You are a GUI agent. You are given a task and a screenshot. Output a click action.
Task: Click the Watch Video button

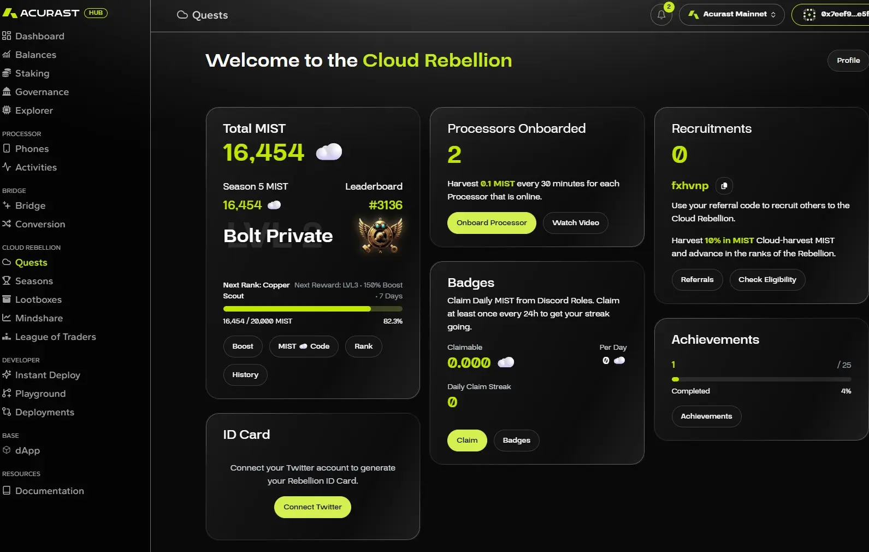coord(576,223)
